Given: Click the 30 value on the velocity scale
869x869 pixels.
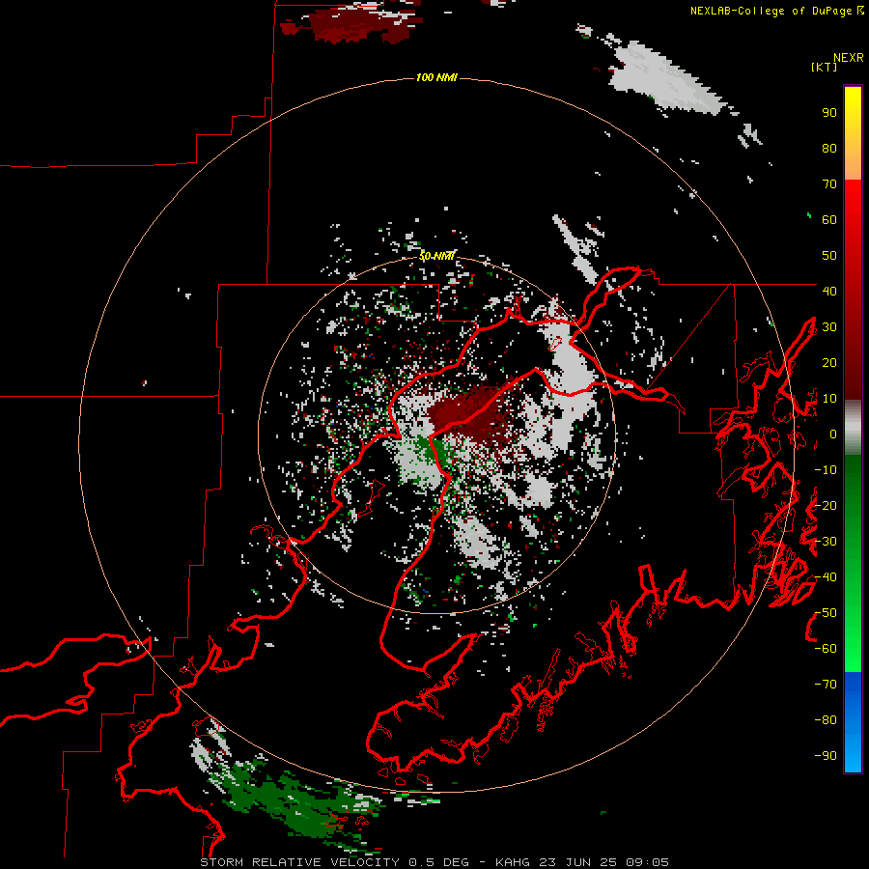Looking at the screenshot, I should coord(829,327).
